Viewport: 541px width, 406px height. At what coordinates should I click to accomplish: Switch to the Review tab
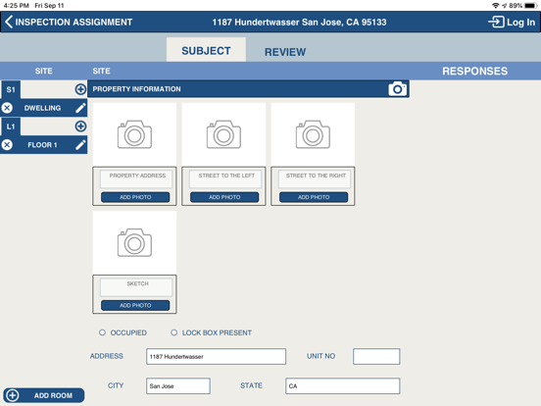[285, 52]
